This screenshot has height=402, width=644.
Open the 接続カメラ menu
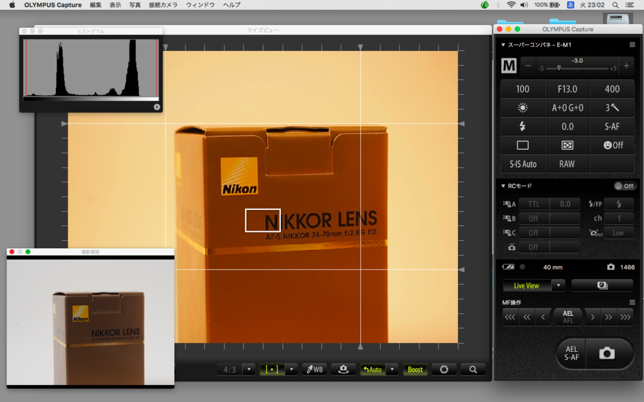[x=163, y=5]
